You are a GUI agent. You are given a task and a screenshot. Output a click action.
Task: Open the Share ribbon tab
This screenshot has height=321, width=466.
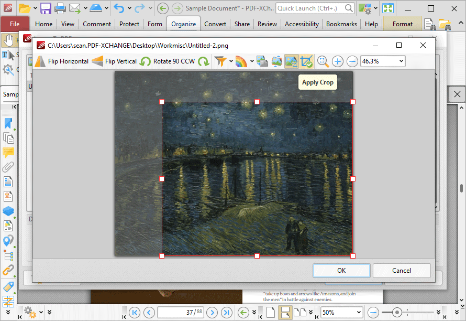[x=242, y=24]
